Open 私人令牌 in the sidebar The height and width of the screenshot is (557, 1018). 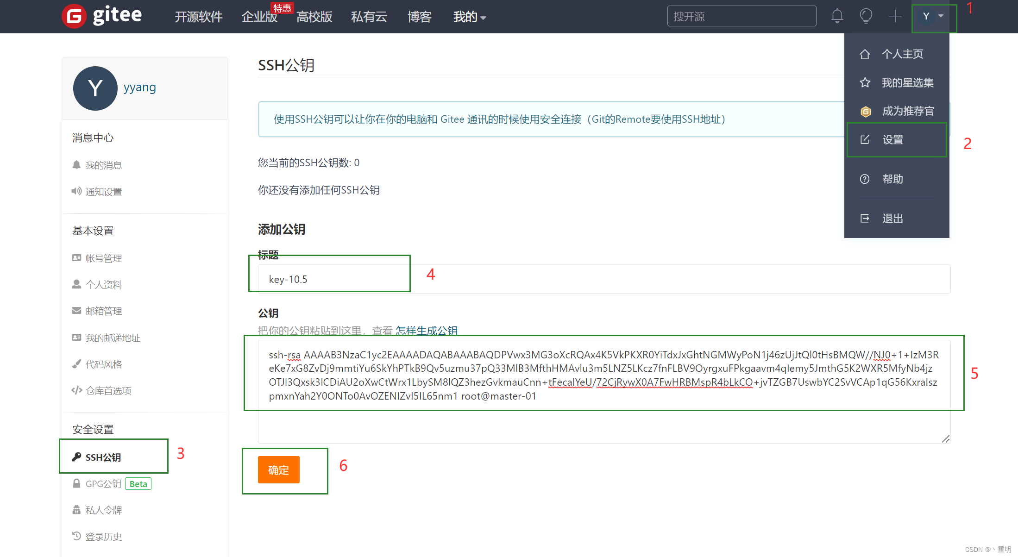(x=104, y=510)
